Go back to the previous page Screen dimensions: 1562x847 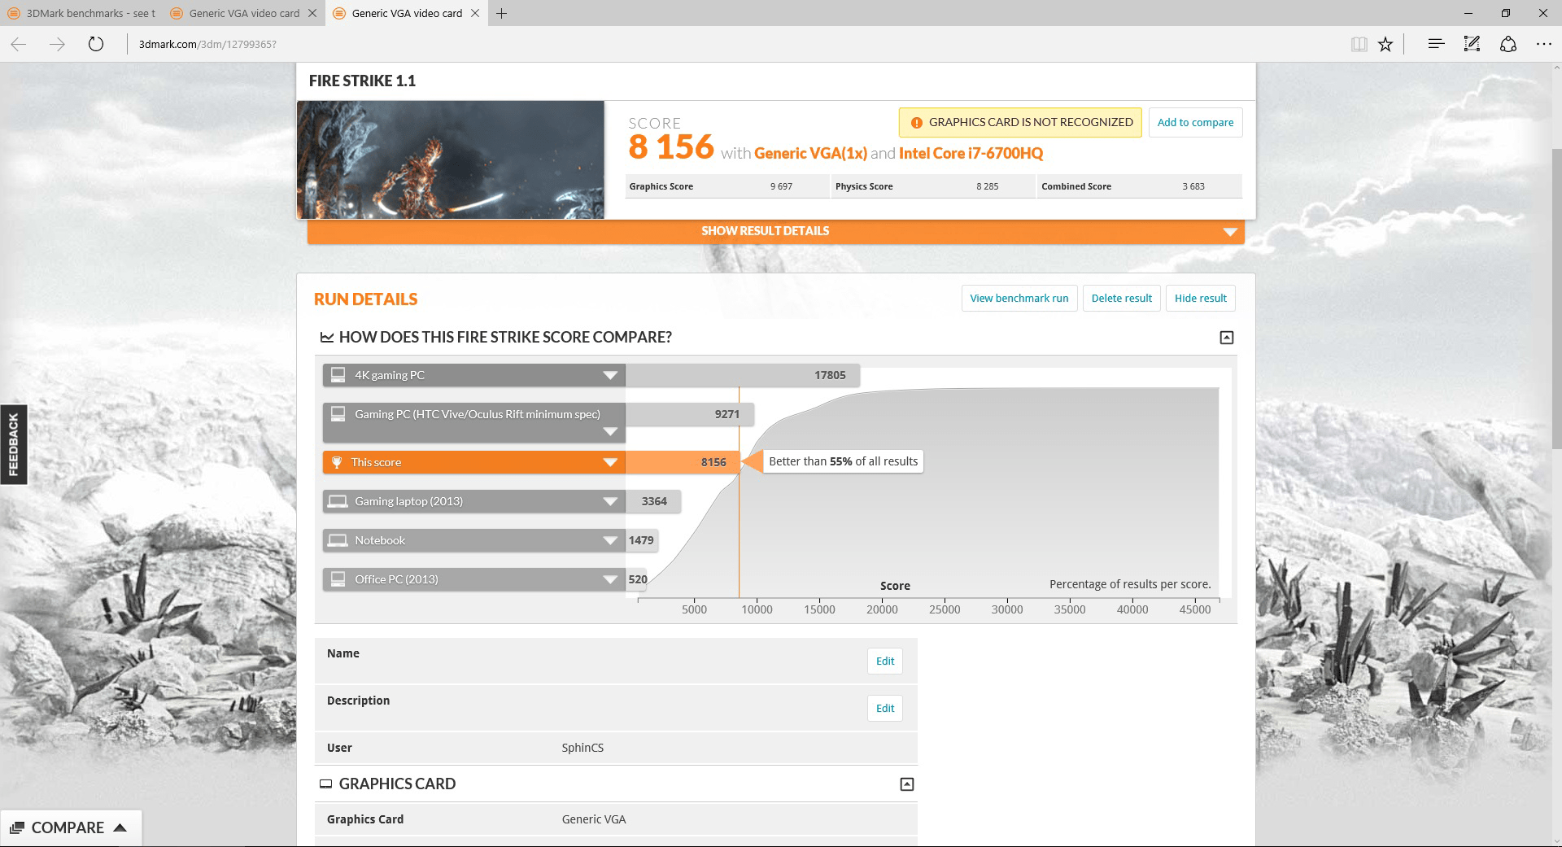tap(19, 44)
